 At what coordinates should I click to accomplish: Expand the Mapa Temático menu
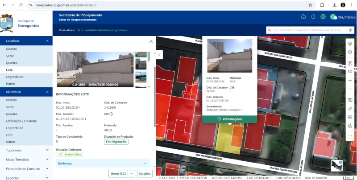click(26, 160)
